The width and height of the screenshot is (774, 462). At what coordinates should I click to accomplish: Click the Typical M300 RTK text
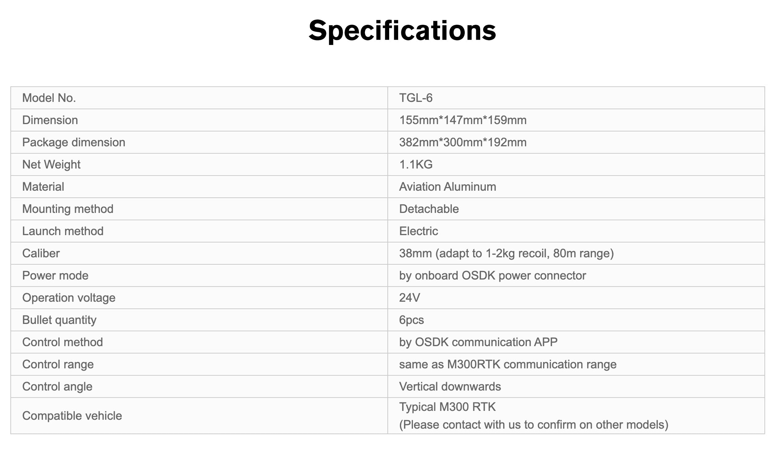tap(447, 407)
